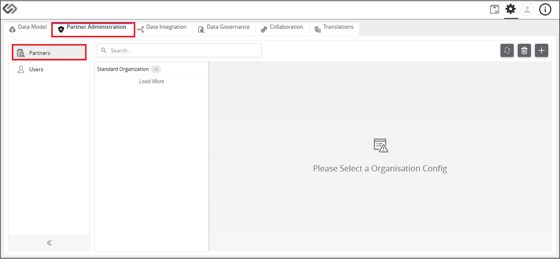Select the Partner Administration tab
The height and width of the screenshot is (259, 560).
point(93,29)
